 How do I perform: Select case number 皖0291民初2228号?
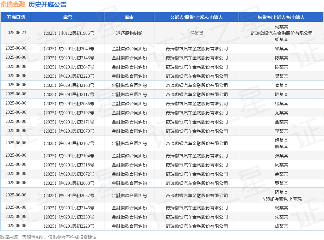point(69,76)
